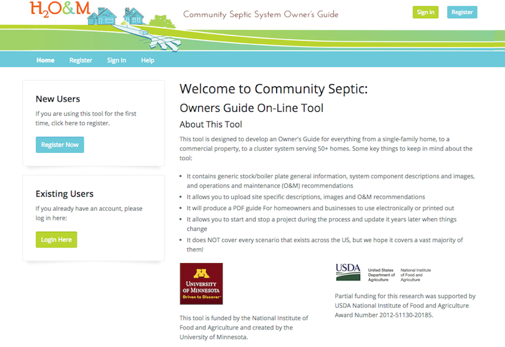This screenshot has height=347, width=505.
Task: Open 'Register' from the navigation bar
Action: 80,60
